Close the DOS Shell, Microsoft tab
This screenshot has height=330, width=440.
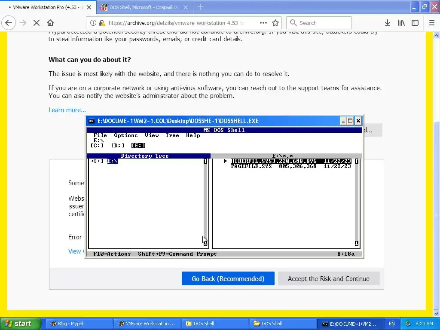click(186, 7)
